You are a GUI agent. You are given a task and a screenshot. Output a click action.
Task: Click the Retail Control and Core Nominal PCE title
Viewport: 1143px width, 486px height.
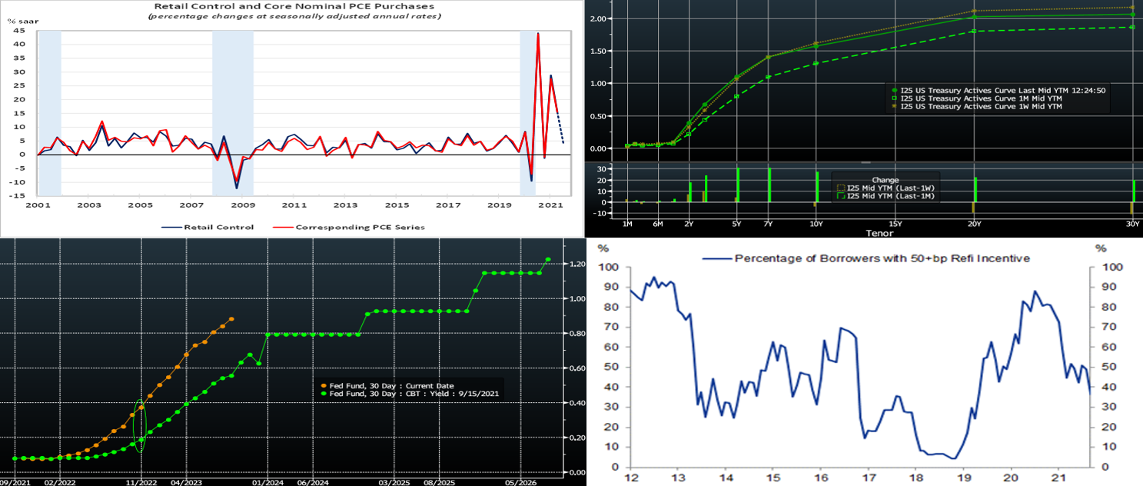pos(290,6)
